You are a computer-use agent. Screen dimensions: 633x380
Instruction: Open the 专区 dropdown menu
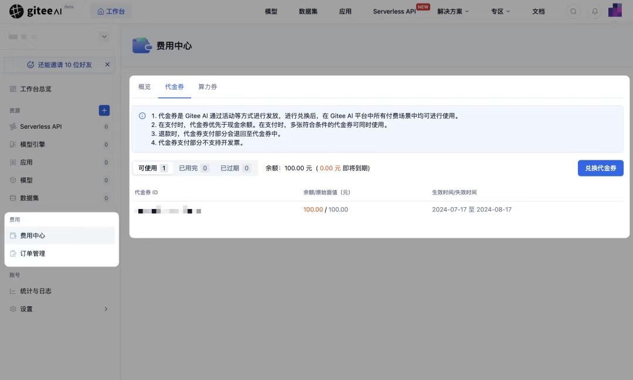tap(500, 11)
